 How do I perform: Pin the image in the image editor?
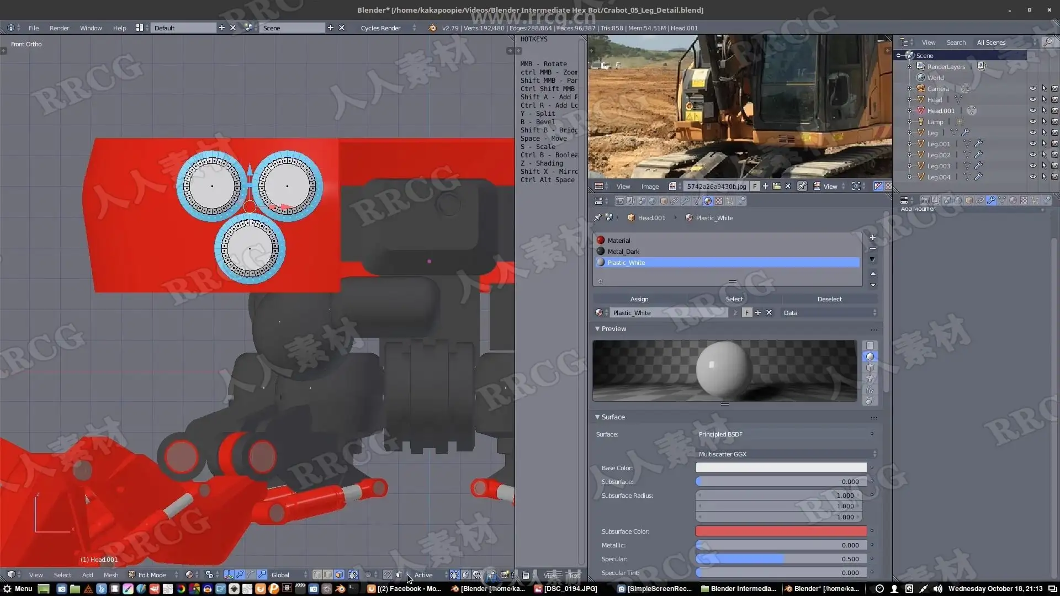tap(802, 187)
